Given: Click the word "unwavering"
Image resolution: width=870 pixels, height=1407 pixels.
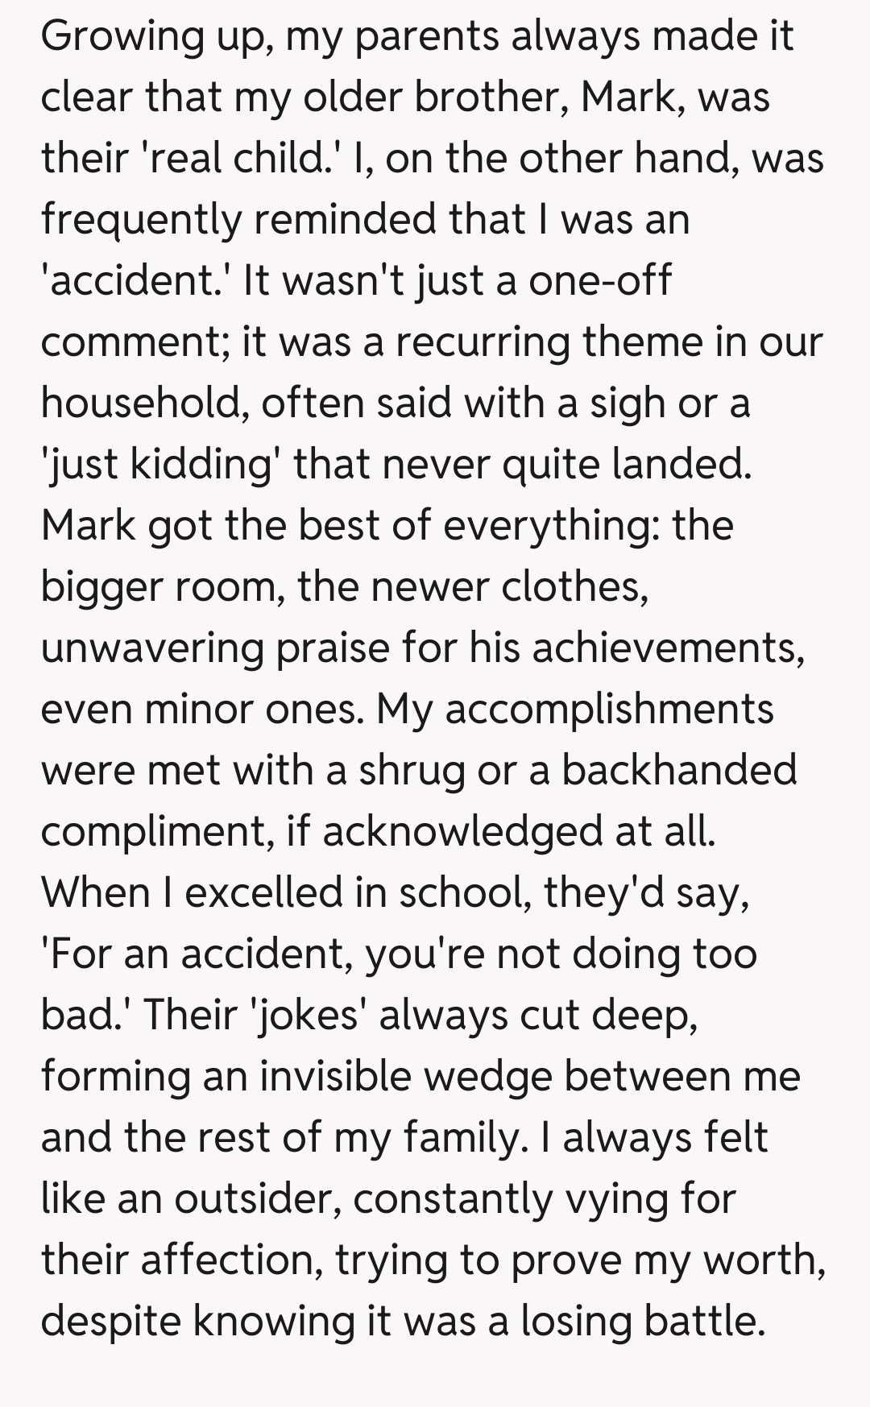Looking at the screenshot, I should [152, 648].
